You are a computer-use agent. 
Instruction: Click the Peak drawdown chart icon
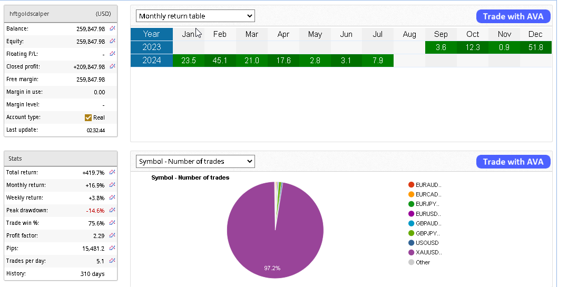point(112,210)
